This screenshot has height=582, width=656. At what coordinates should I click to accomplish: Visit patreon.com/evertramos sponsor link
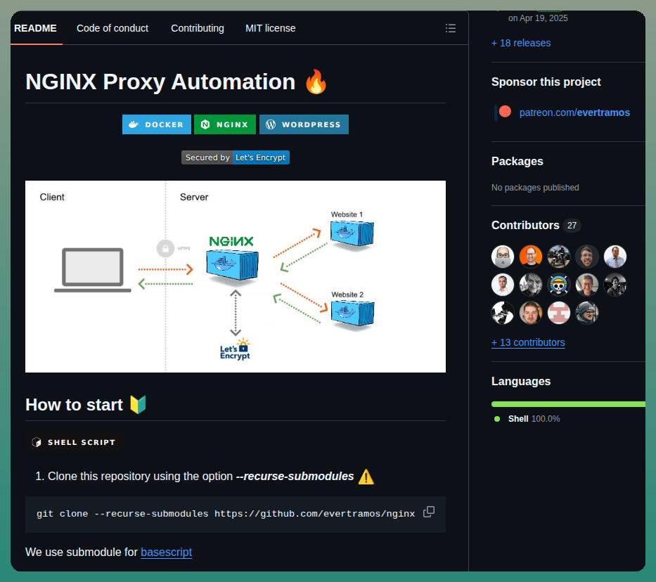coord(574,112)
